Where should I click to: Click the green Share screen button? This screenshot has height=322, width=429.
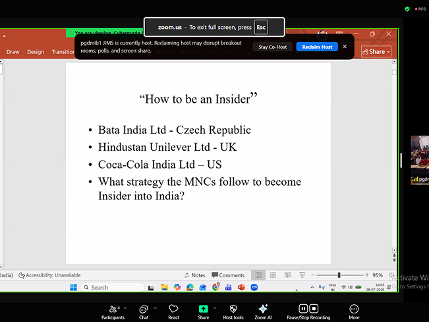point(203,311)
